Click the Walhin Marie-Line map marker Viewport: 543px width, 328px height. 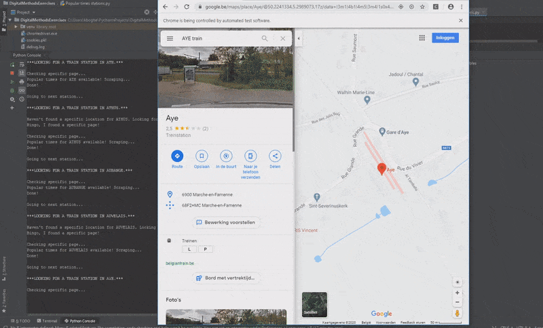click(x=367, y=100)
